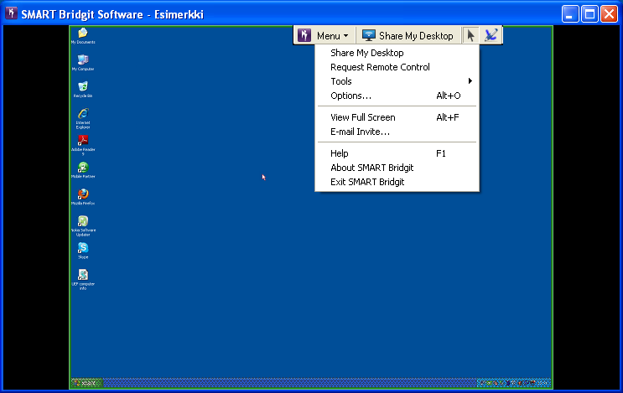Open E-mail Invite... menu entry
The image size is (623, 393).
pos(397,132)
